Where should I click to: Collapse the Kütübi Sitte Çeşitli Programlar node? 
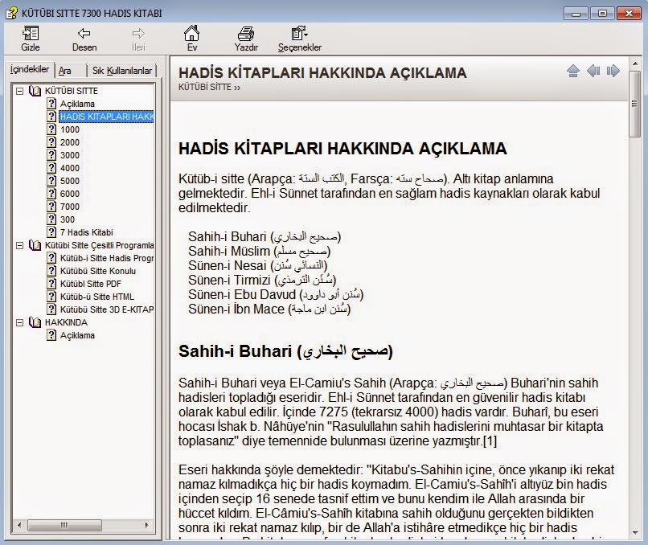click(x=19, y=245)
